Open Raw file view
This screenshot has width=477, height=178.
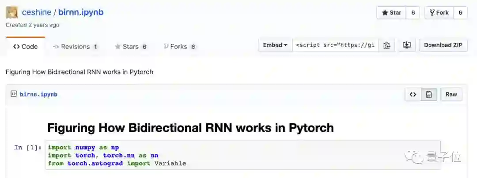click(451, 94)
